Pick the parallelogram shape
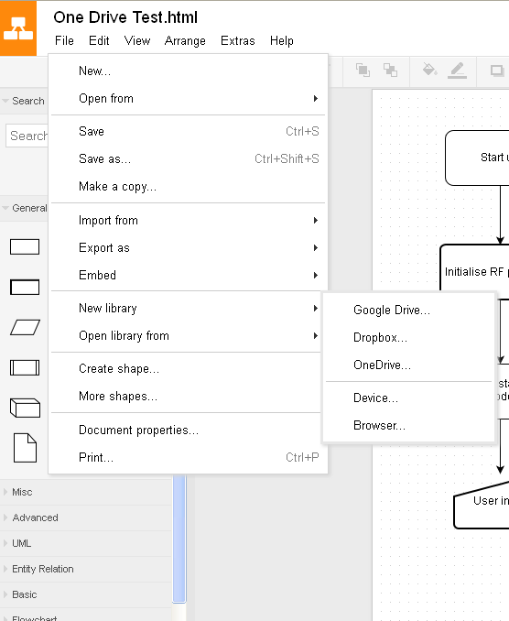 (x=25, y=328)
